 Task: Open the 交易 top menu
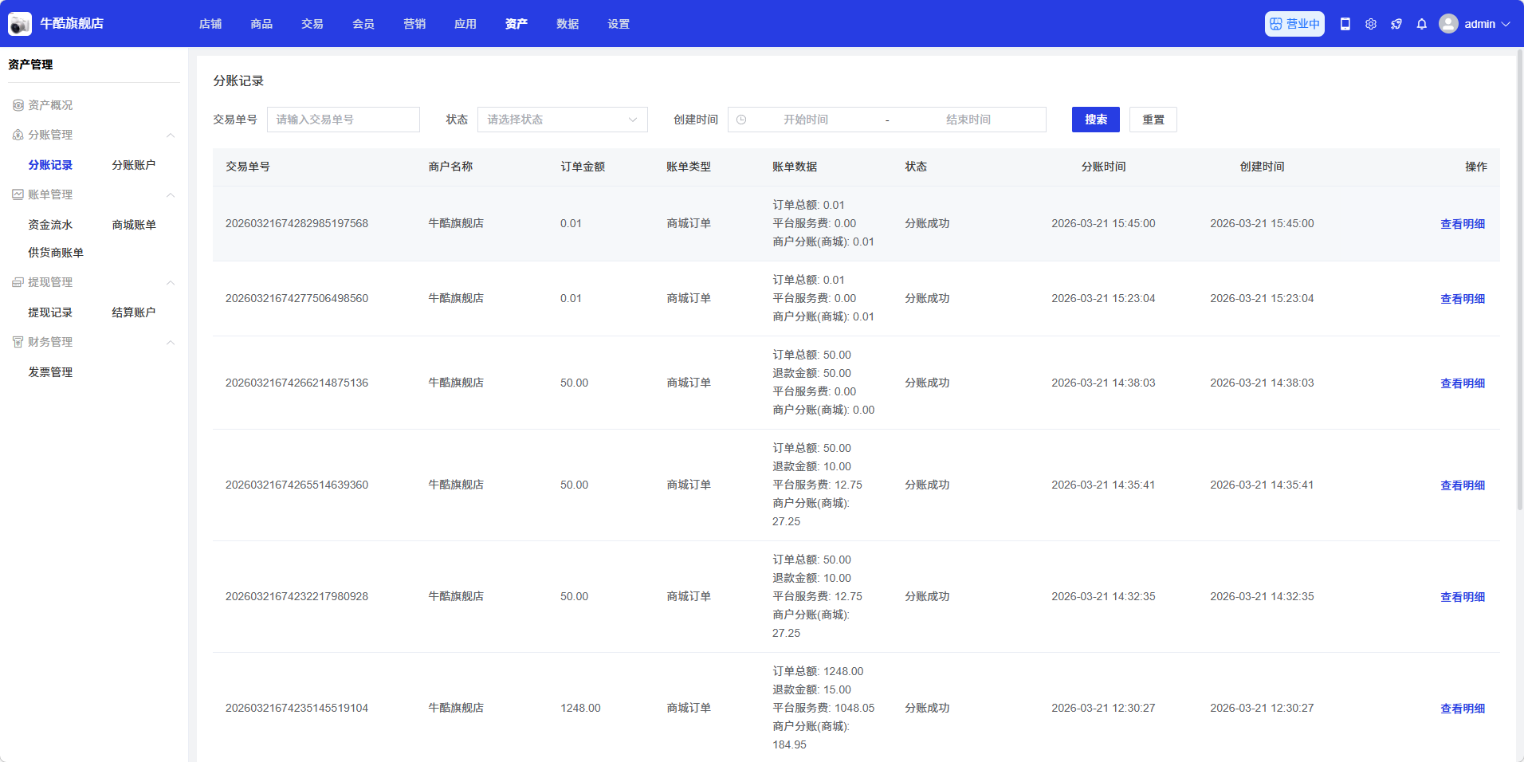pos(312,24)
